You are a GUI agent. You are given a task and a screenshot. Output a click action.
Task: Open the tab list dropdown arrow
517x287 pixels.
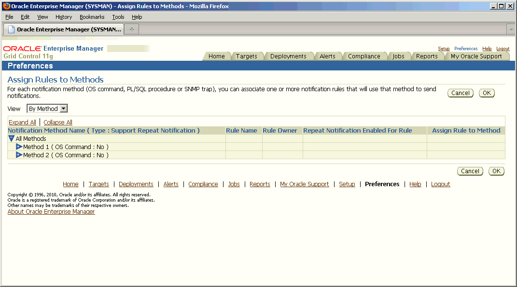tap(511, 29)
